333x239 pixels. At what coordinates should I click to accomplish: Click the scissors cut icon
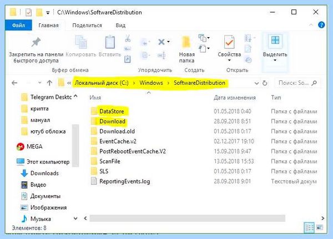point(128,38)
